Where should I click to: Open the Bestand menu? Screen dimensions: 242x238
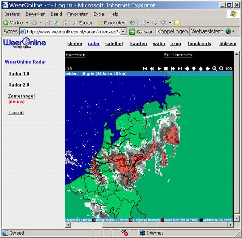tap(12, 14)
